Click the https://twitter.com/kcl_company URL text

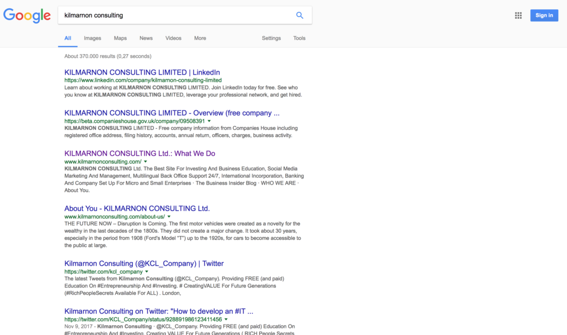pyautogui.click(x=104, y=271)
